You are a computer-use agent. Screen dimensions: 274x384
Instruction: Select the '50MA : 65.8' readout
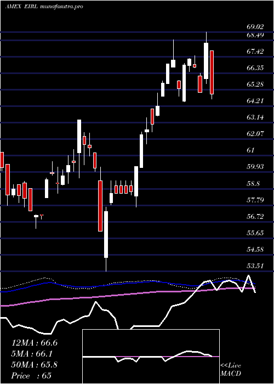35,365
